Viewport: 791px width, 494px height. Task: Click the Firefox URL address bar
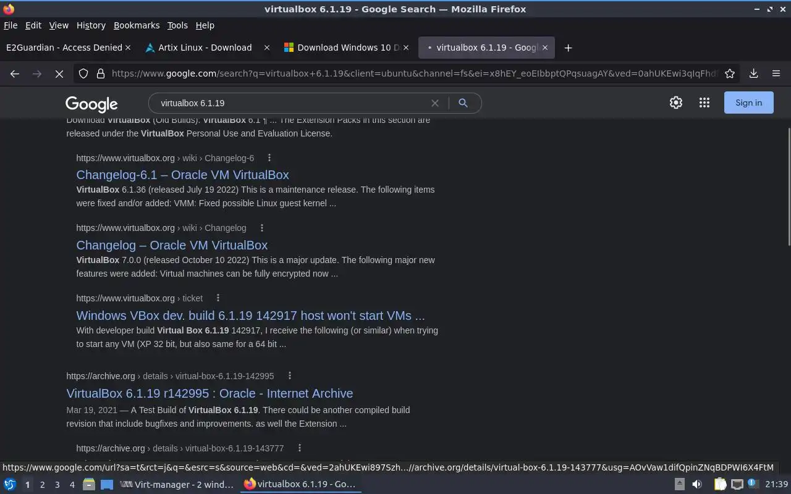[414, 73]
